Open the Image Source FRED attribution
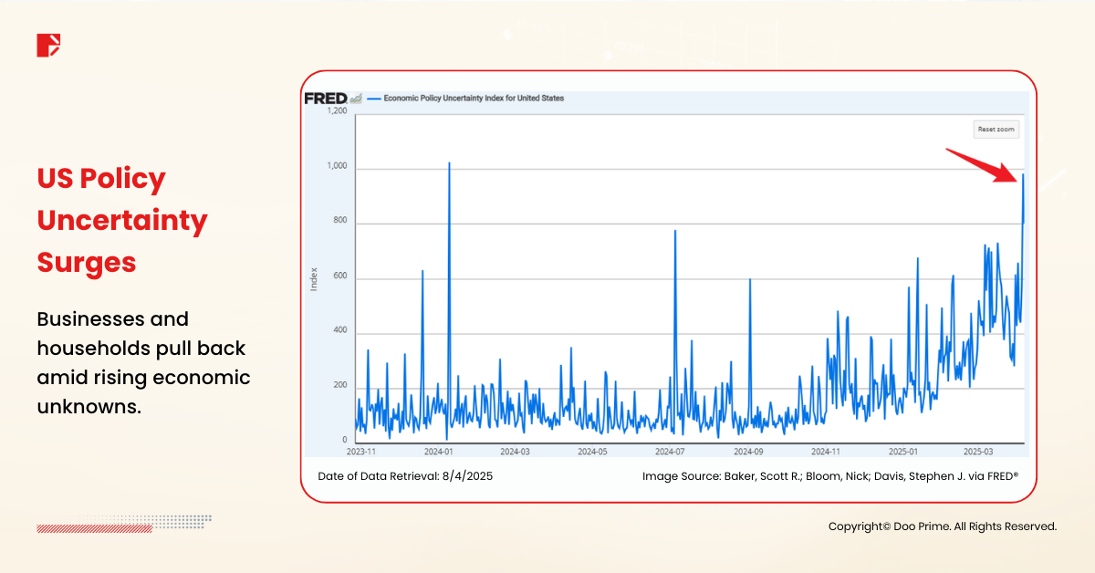This screenshot has width=1095, height=573. point(829,476)
